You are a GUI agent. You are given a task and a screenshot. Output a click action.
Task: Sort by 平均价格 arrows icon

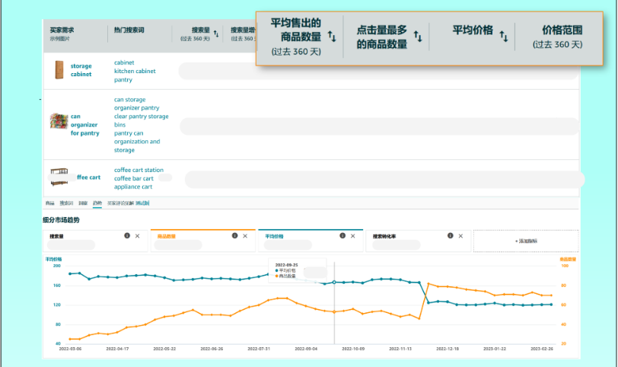[x=504, y=37]
